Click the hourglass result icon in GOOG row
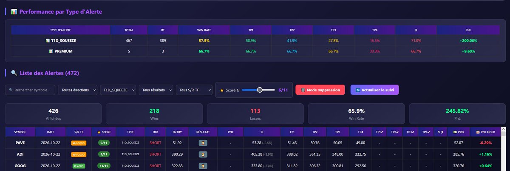 click(x=203, y=167)
